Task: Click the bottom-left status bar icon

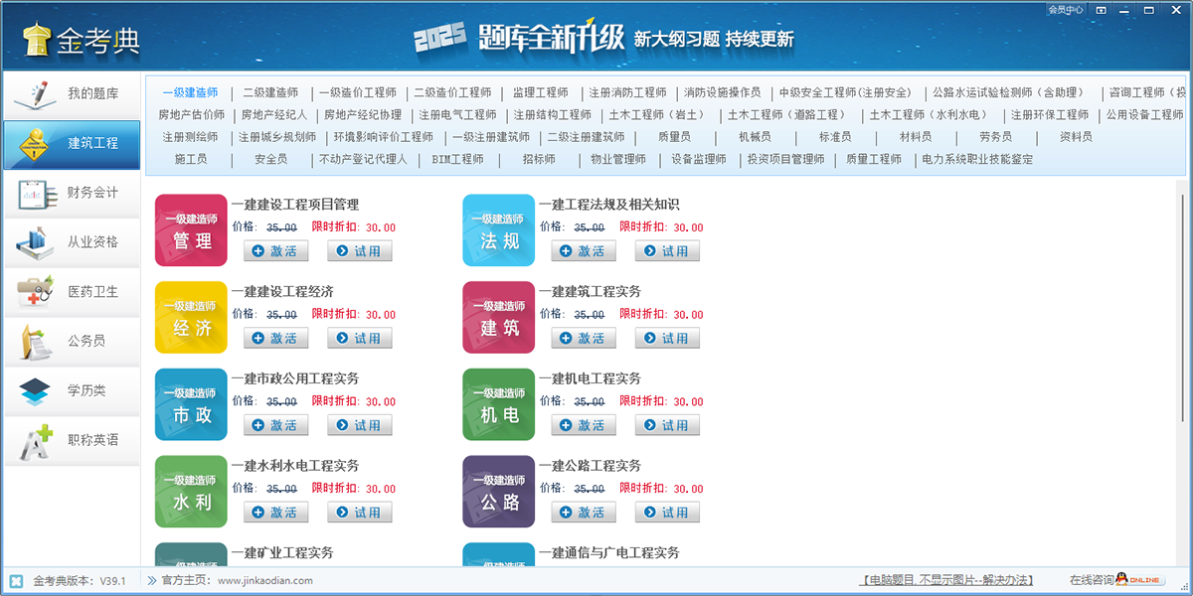Action: pos(16,581)
